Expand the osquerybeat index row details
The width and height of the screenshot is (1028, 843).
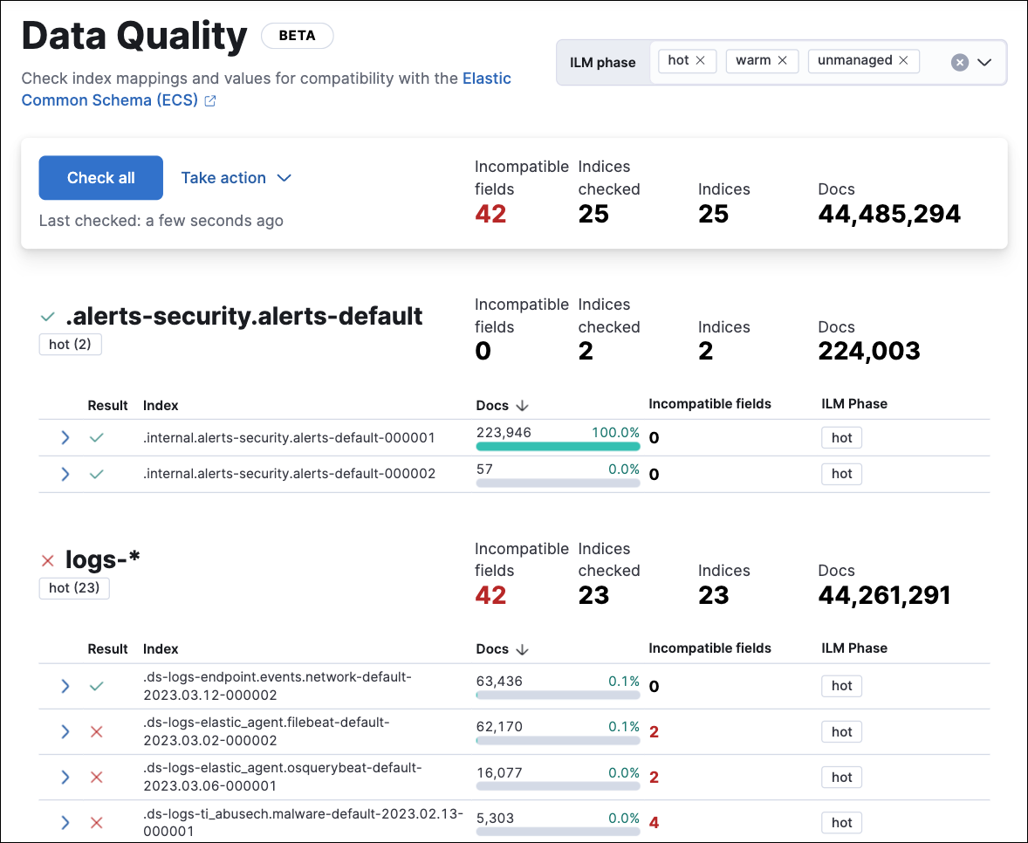pos(65,777)
